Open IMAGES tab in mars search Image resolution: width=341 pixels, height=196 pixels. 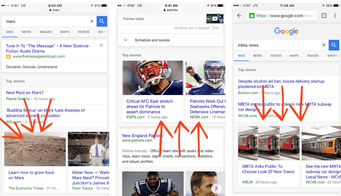tap(46, 32)
